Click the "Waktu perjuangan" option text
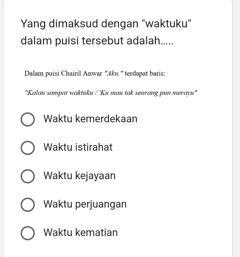Image resolution: width=240 pixels, height=257 pixels. [x=85, y=204]
